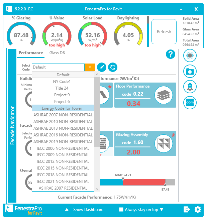Toggle the Always stay on top checkbox
Viewport: 207px width, 221px height.
point(121,209)
